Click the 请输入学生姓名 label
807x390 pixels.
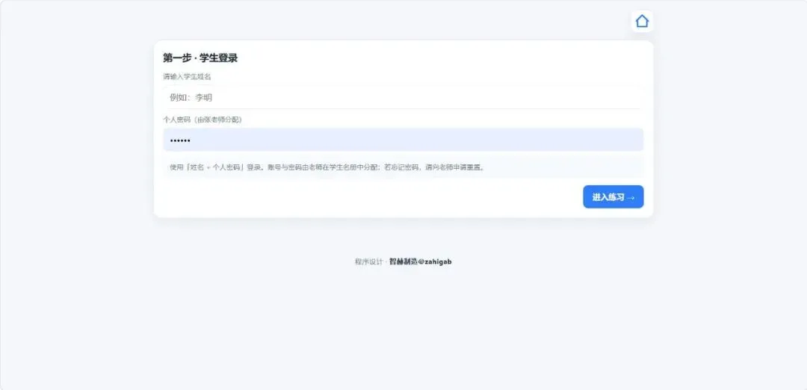[187, 77]
